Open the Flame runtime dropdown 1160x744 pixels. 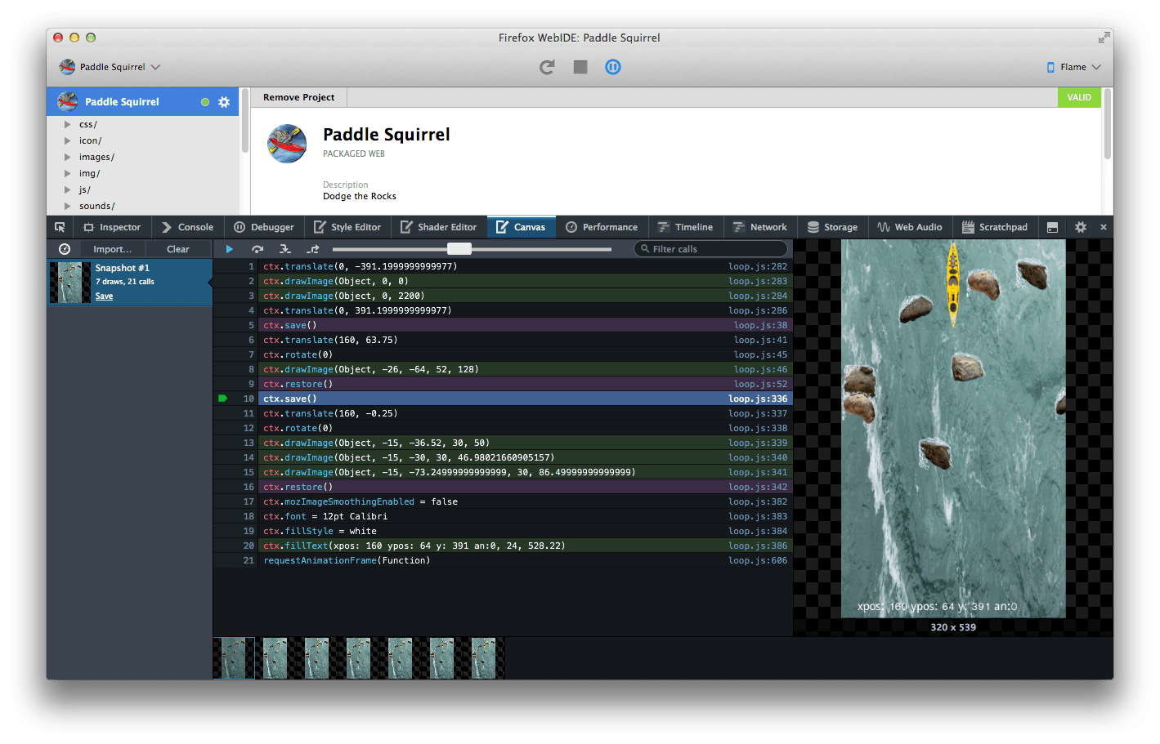(x=1073, y=67)
